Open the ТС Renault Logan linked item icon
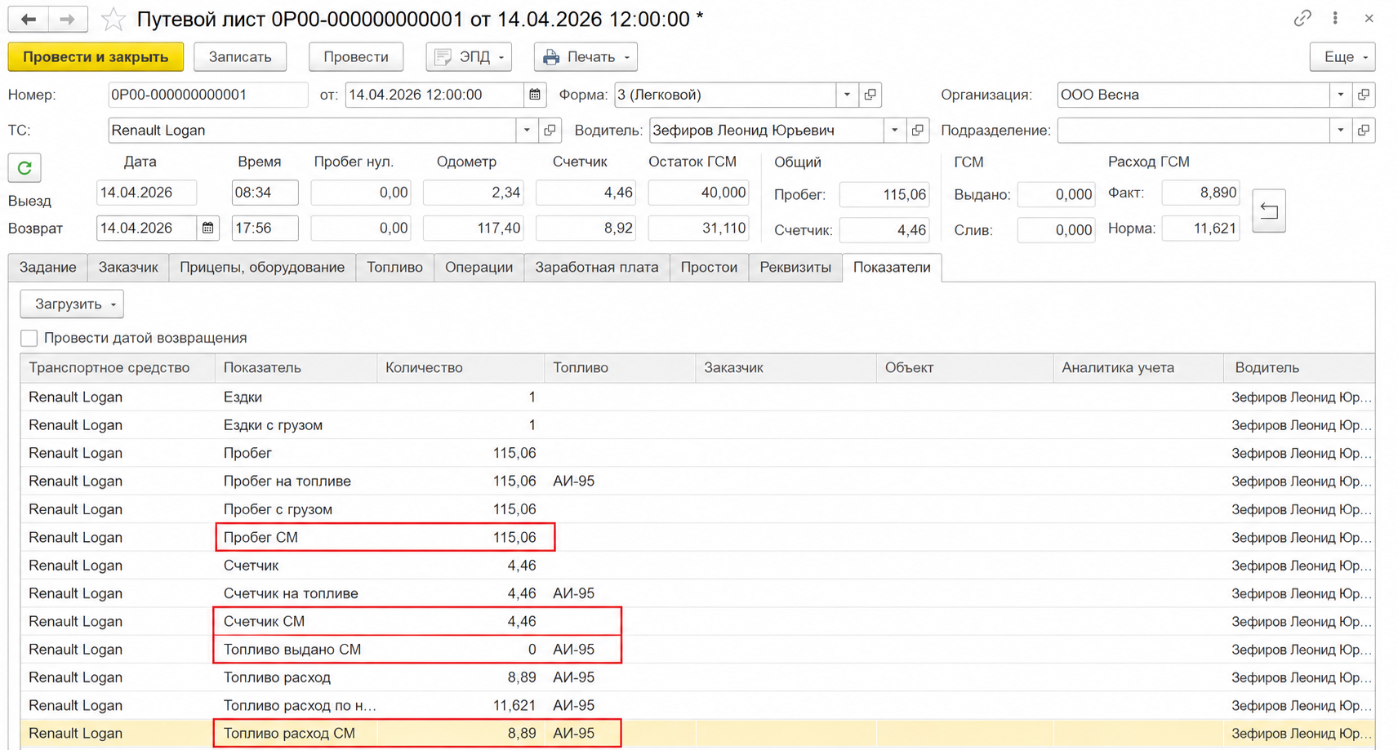This screenshot has width=1398, height=750. coord(550,131)
